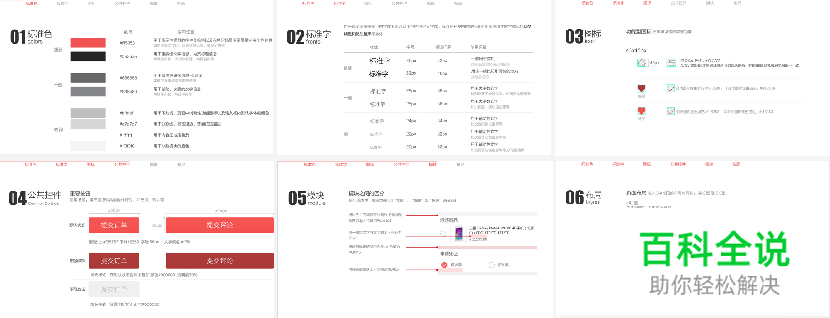
Task: Open 模块 tab in the 04 Common Controls panel
Action: 154,165
